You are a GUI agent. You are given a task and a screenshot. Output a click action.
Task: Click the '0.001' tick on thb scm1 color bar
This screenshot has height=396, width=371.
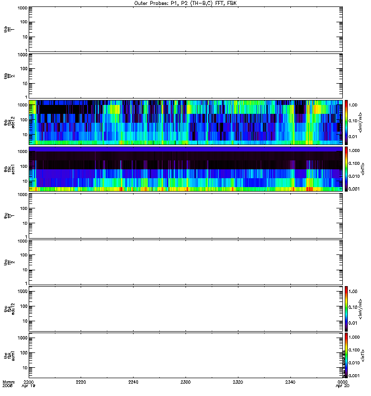coord(354,189)
